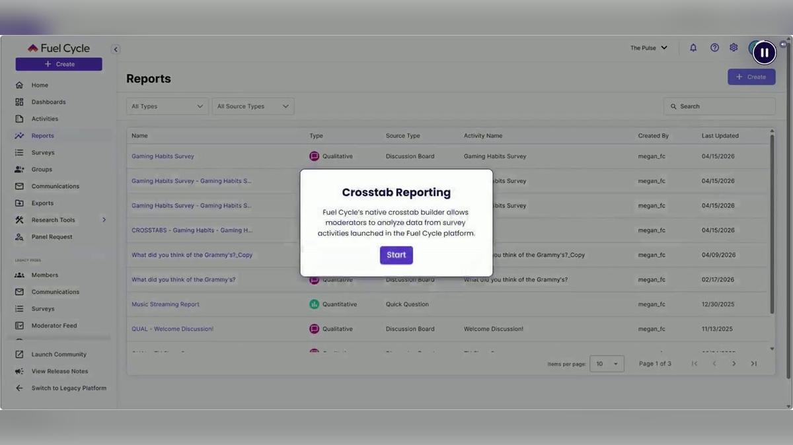Click the Activity Name column header

pos(483,136)
